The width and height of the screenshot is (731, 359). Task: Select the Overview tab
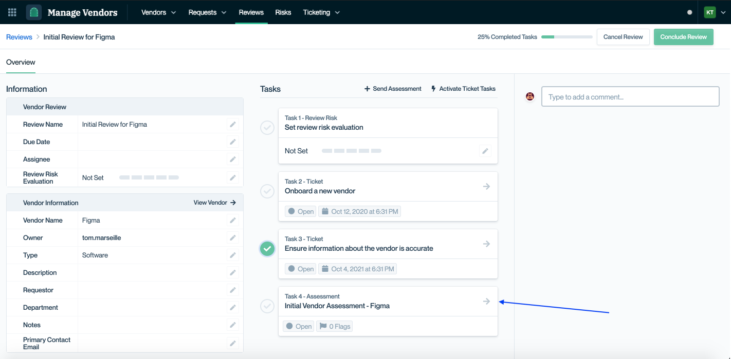[x=21, y=62]
